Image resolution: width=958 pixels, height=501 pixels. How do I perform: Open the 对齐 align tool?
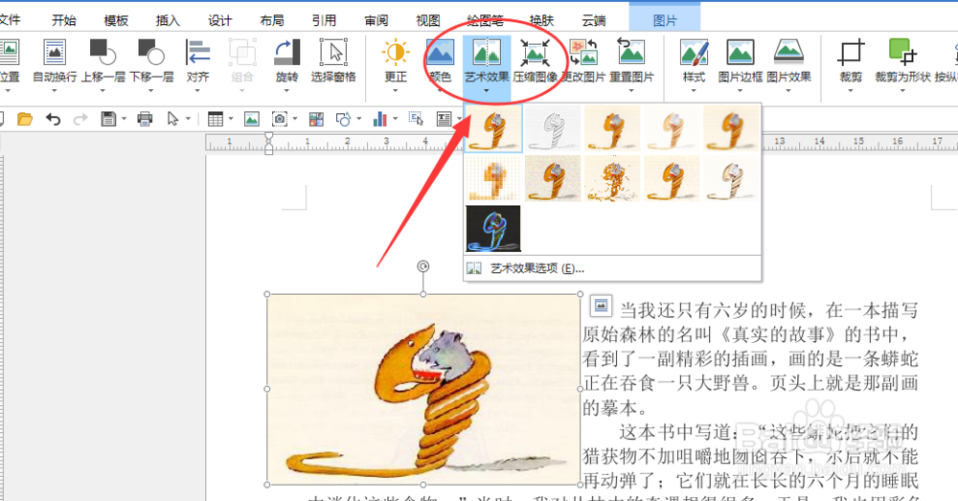click(198, 53)
